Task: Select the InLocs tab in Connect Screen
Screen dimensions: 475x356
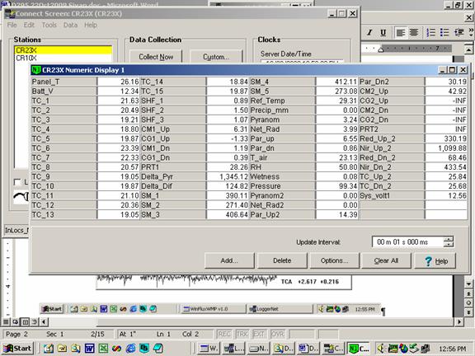Action: 16,231
